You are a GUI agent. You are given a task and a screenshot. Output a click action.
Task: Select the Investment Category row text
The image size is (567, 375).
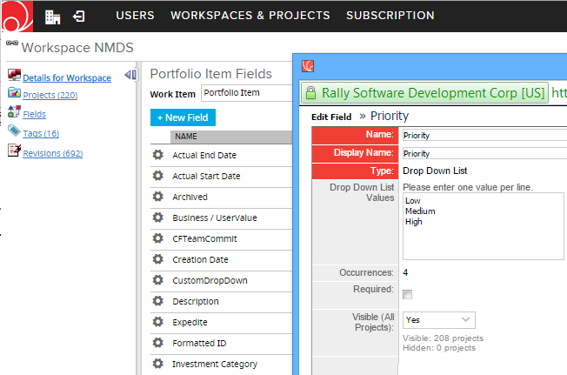click(215, 364)
